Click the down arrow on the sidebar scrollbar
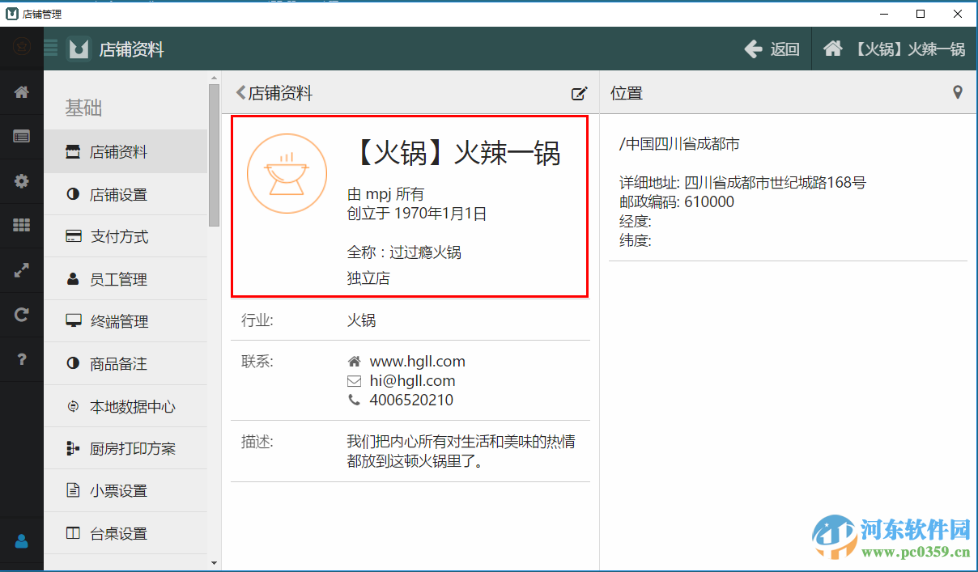Image resolution: width=978 pixels, height=572 pixels. pyautogui.click(x=213, y=564)
